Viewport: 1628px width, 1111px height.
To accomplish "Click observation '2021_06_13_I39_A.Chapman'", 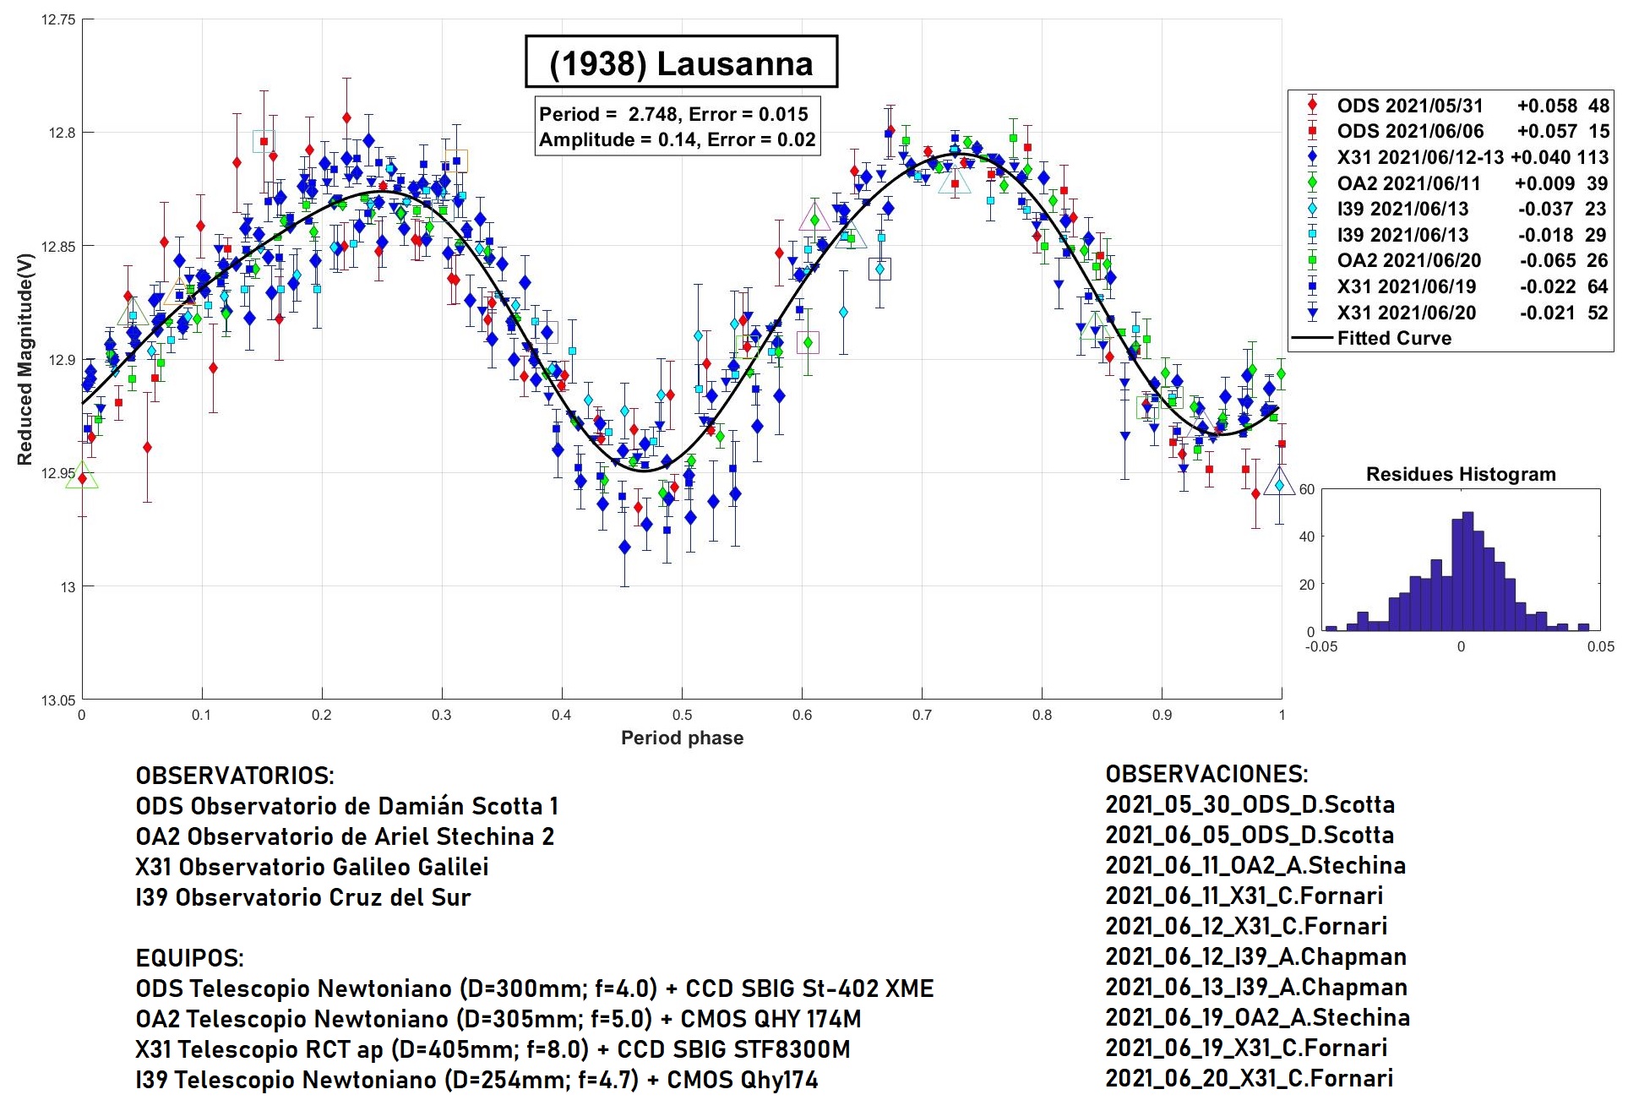I will (x=1256, y=986).
